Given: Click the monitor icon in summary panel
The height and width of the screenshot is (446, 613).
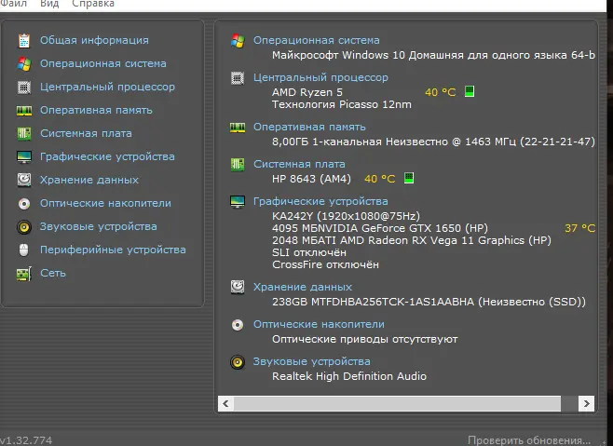Looking at the screenshot, I should 238,202.
